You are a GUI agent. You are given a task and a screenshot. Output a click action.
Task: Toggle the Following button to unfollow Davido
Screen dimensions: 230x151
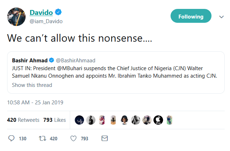tap(191, 16)
